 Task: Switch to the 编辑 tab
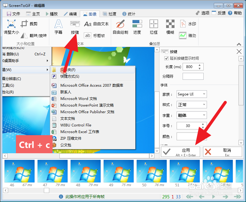[x=70, y=14]
